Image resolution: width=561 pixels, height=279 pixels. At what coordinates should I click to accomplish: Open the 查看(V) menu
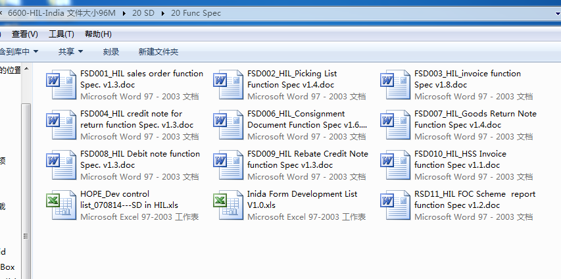25,34
